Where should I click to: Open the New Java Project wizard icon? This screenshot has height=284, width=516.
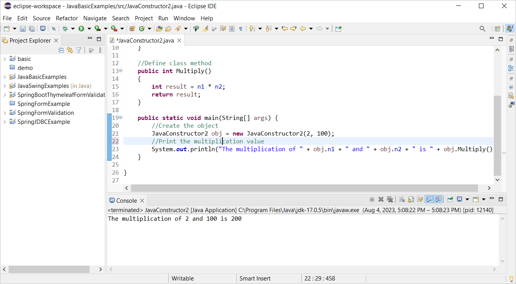point(132,28)
